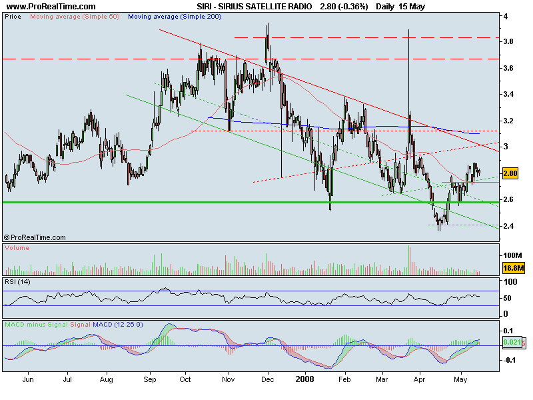
Task: Click the Volume panel label
Action: point(17,248)
